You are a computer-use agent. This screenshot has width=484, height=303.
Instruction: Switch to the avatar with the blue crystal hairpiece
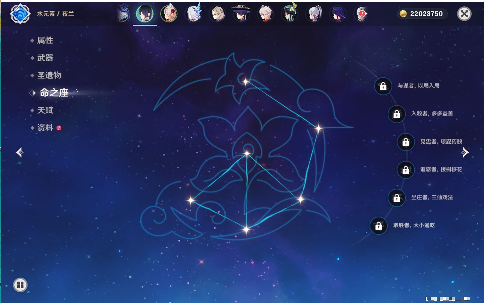point(194,14)
